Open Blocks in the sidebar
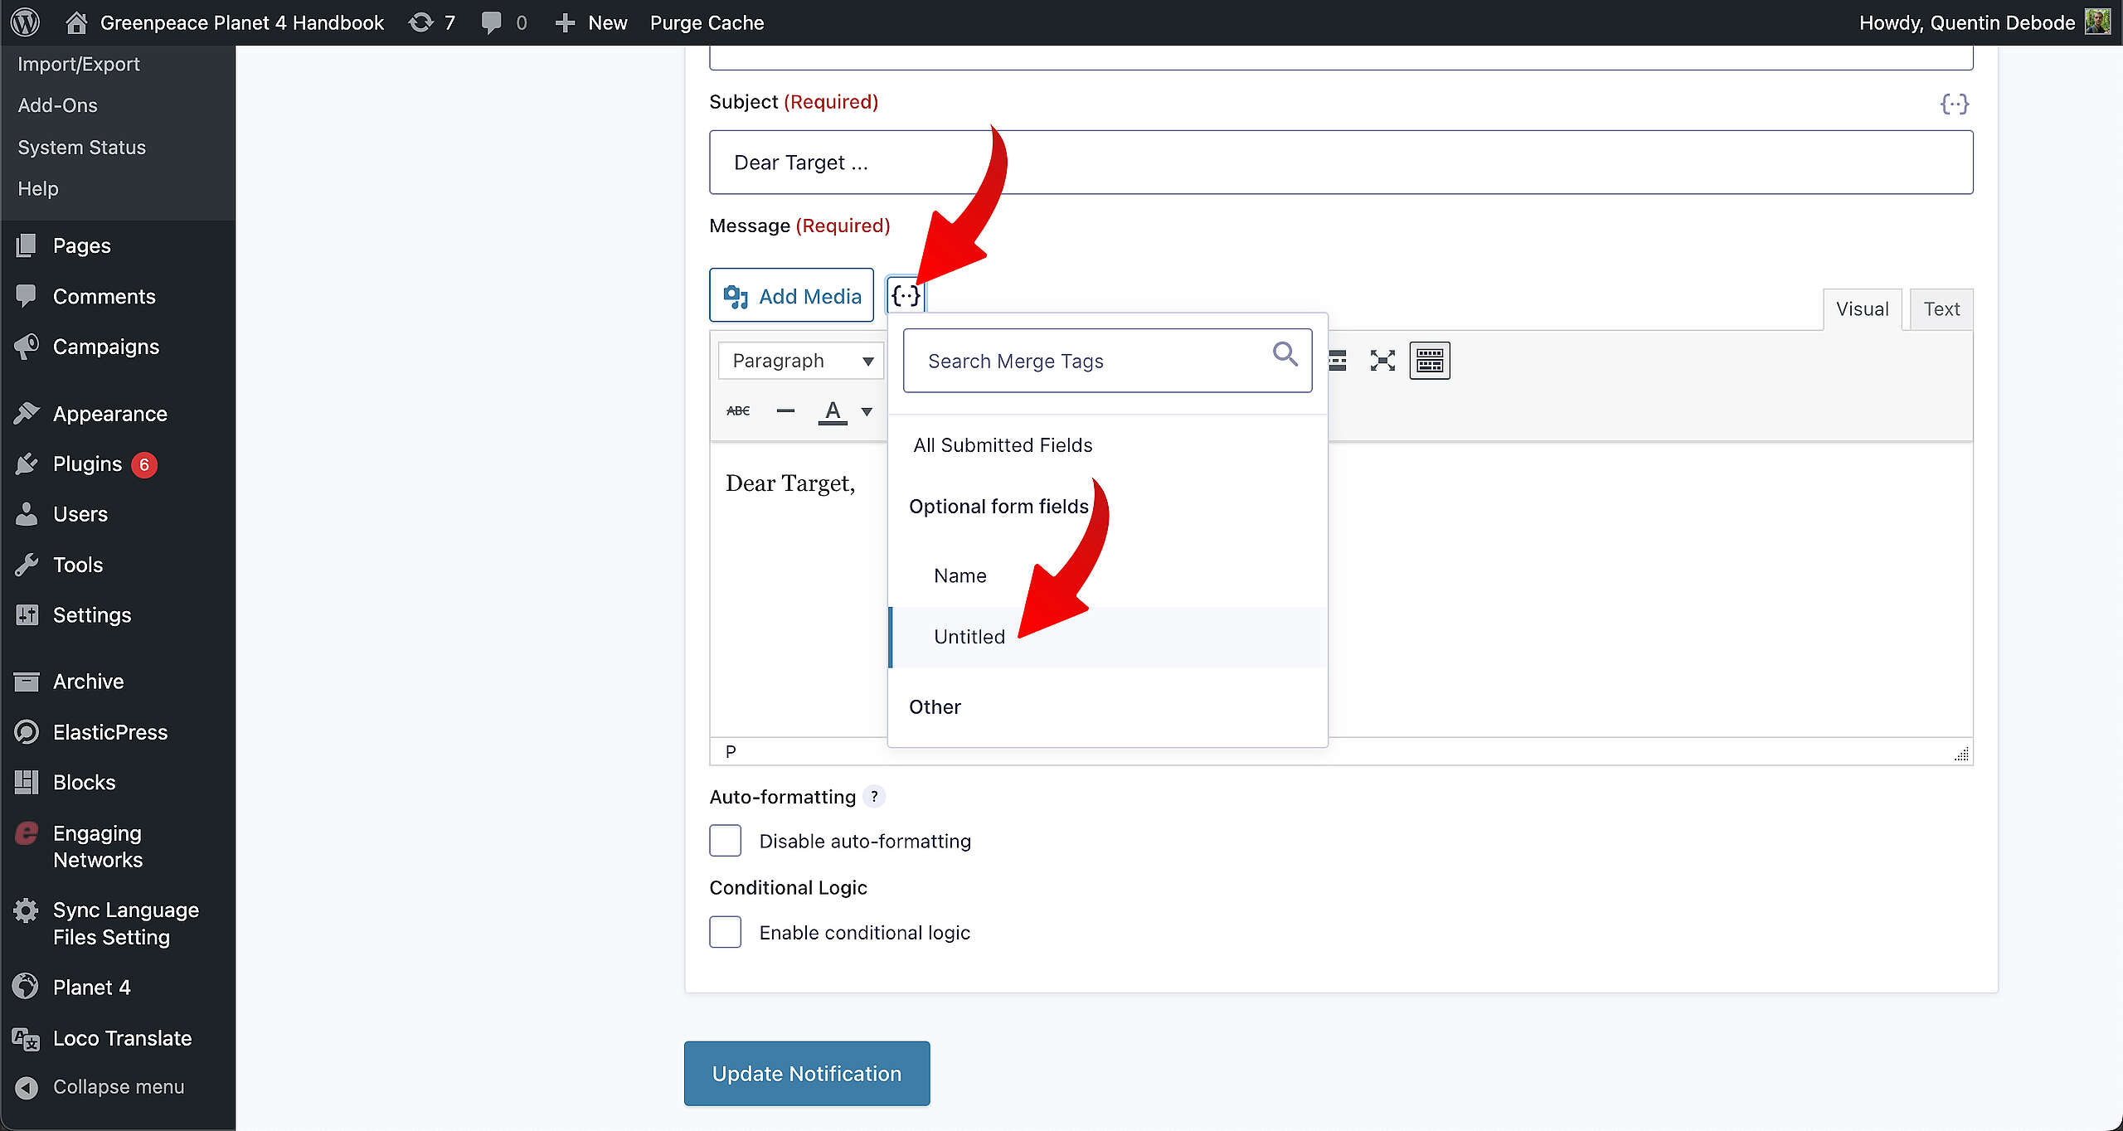 tap(84, 782)
